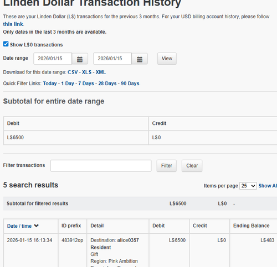Viewport: 277px width, 267px height.
Task: Click the Ending Balance column header
Action: [x=251, y=226]
